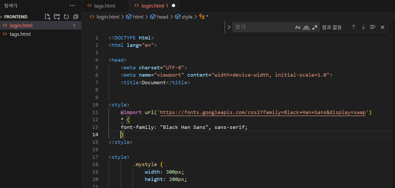
Task: Focus the find input field
Action: pos(263,27)
